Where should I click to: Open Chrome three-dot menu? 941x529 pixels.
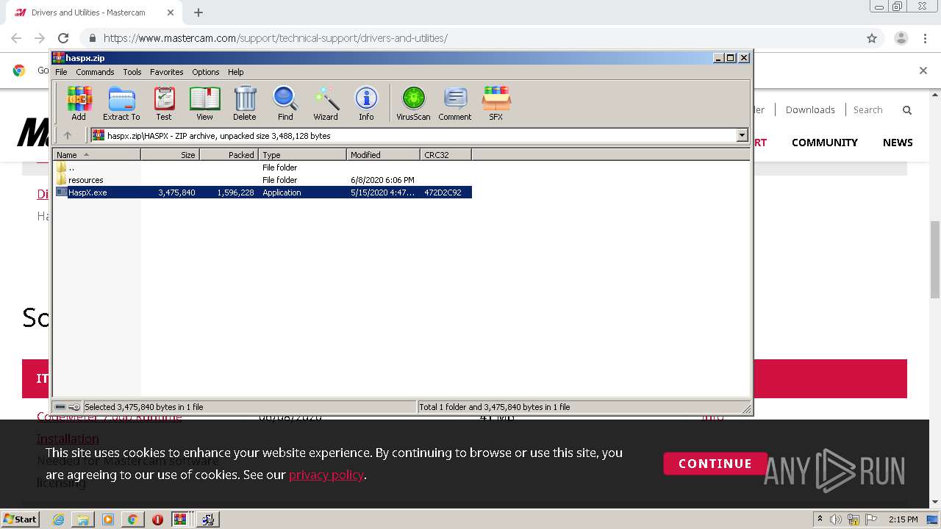click(x=924, y=38)
